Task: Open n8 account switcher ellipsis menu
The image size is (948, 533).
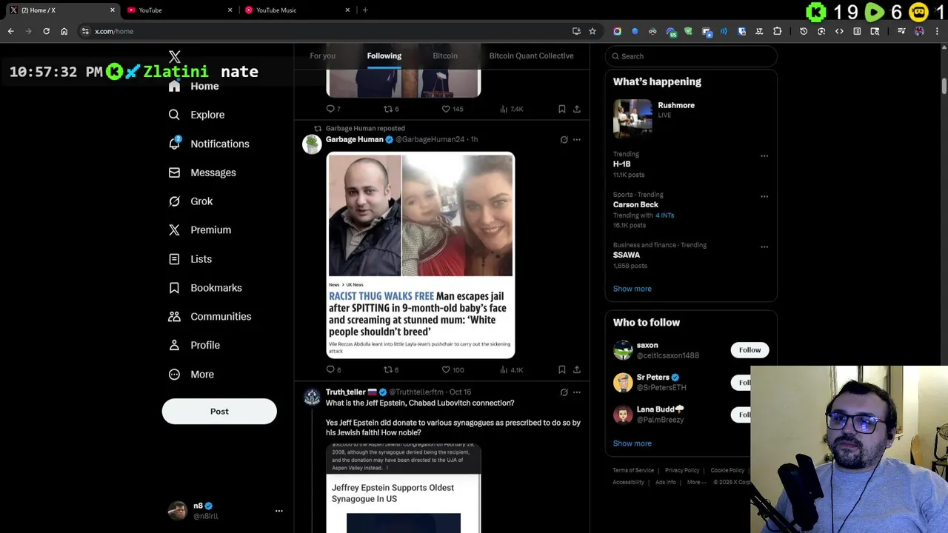Action: (279, 511)
